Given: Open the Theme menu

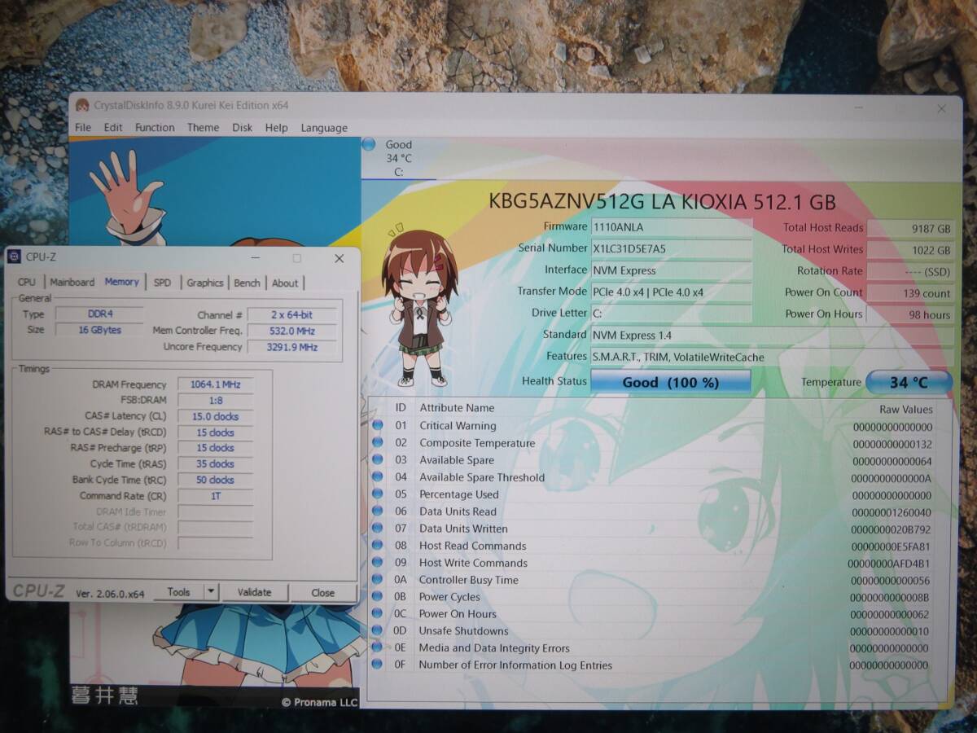Looking at the screenshot, I should coord(203,128).
